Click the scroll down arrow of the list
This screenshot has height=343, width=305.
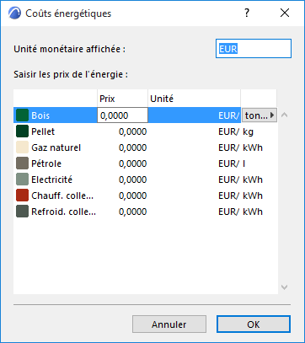pos(284,287)
